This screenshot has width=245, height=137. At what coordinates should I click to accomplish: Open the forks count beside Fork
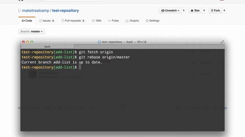[224, 11]
